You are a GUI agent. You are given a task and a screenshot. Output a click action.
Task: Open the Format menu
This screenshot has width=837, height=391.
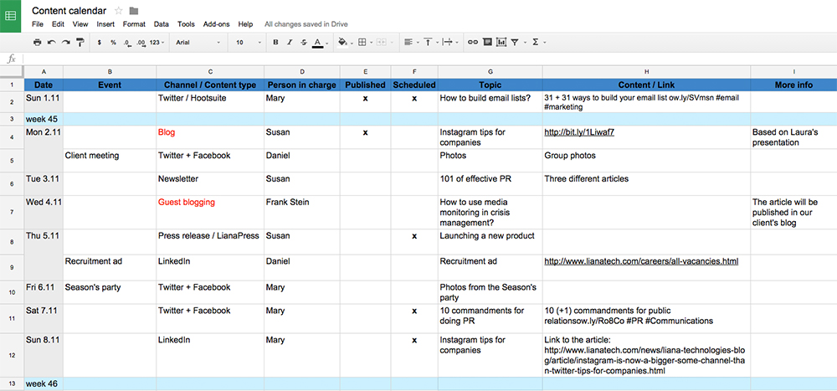click(134, 24)
